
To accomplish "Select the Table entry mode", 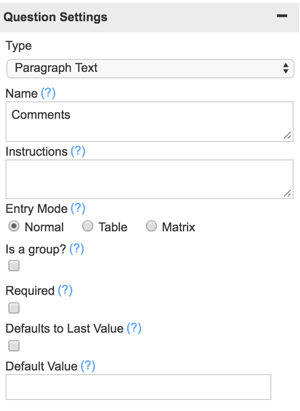I will coord(88,226).
